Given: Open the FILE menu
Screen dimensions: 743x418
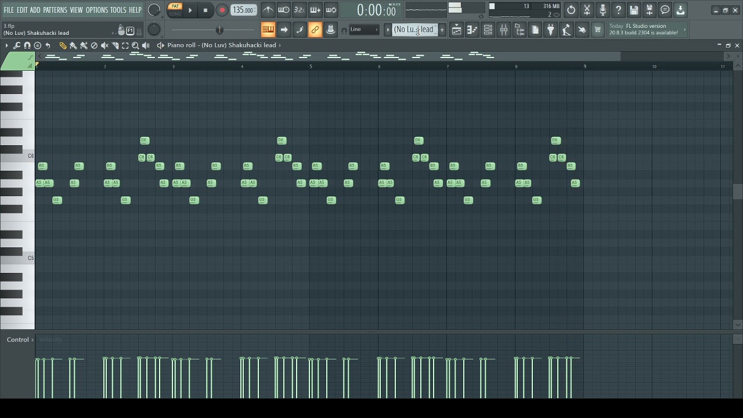Looking at the screenshot, I should tap(9, 10).
